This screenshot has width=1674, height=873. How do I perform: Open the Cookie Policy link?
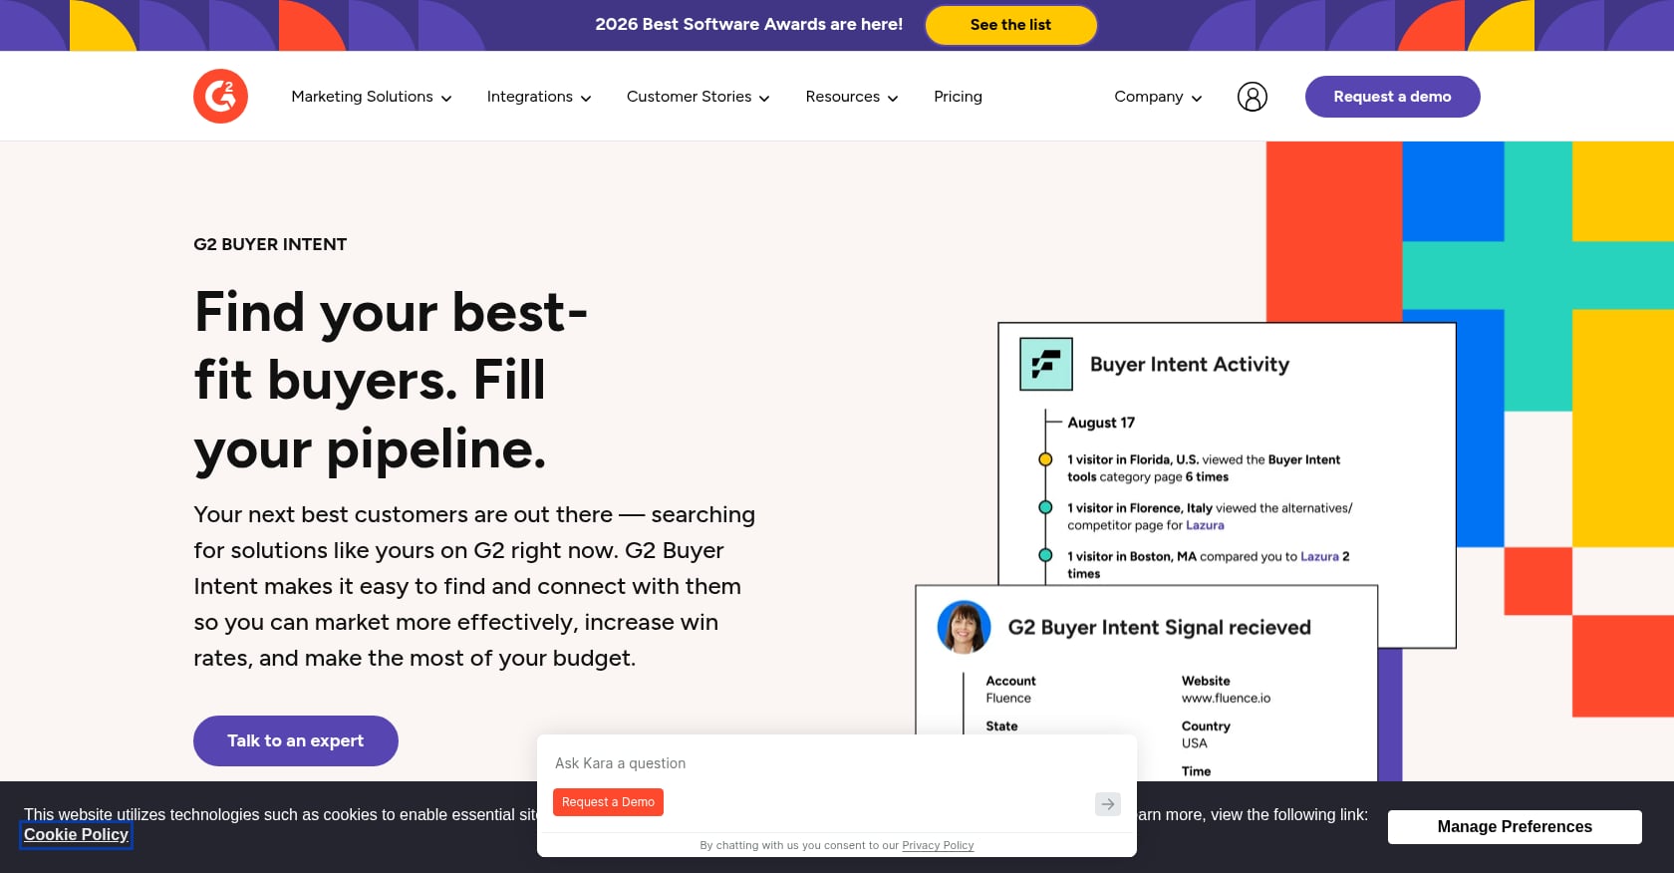tap(76, 835)
